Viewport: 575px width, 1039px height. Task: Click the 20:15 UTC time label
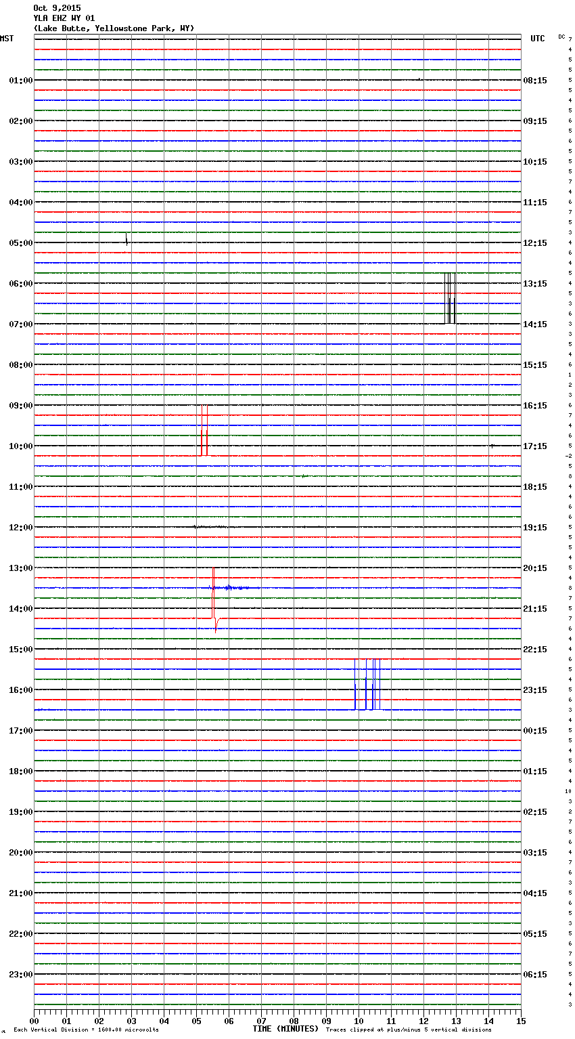(x=535, y=568)
